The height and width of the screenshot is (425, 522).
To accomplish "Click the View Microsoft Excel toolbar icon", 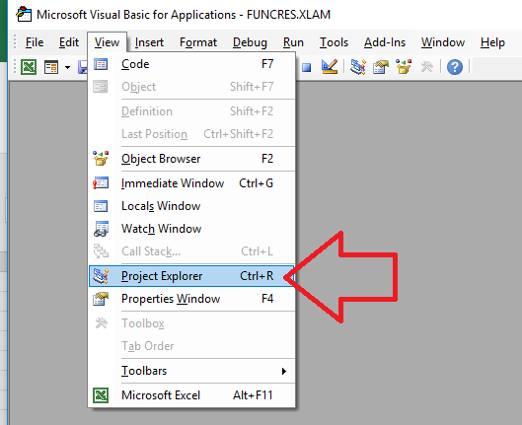I will [29, 67].
